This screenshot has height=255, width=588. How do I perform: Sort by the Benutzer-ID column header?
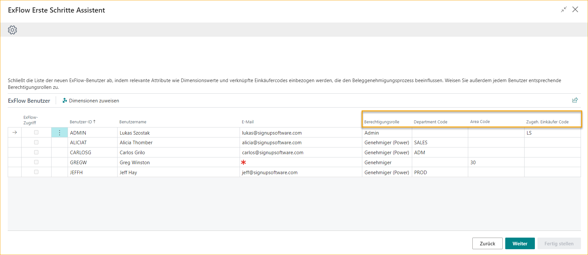point(82,122)
